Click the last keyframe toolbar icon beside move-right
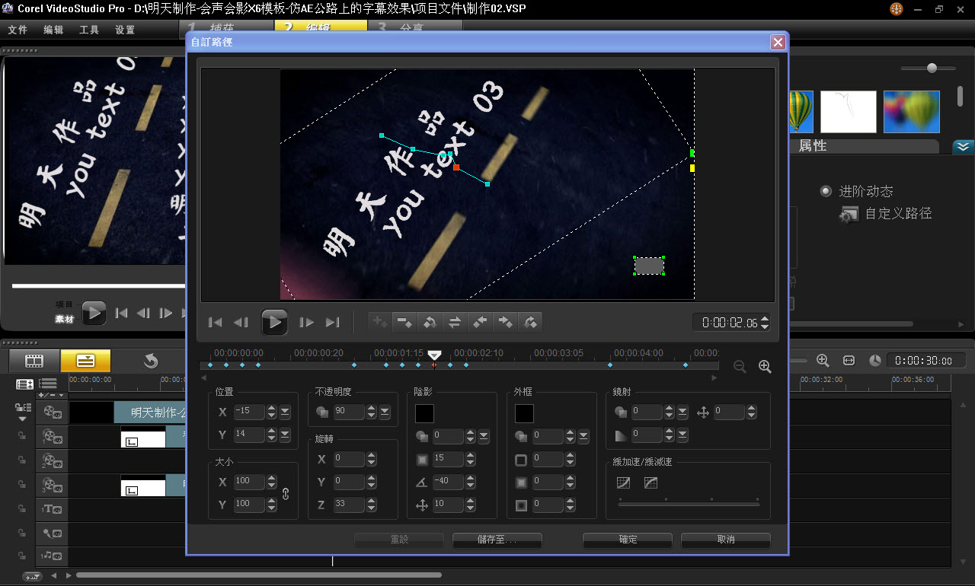 click(530, 322)
